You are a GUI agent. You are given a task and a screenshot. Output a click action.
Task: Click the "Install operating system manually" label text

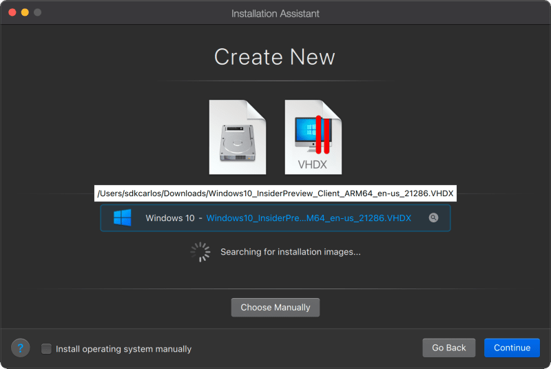click(x=123, y=349)
